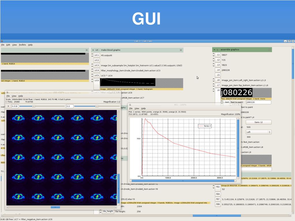
Task: Click row button L6
Action: tap(218, 80)
